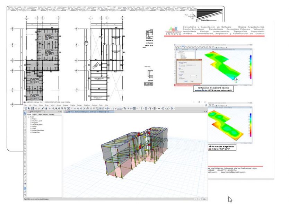The image size is (289, 204).
Task: Click the Undo arrow in the toolbar
Action: [x=36, y=108]
